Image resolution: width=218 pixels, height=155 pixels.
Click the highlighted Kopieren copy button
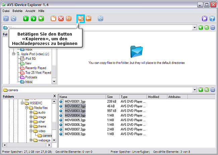coord(81,18)
